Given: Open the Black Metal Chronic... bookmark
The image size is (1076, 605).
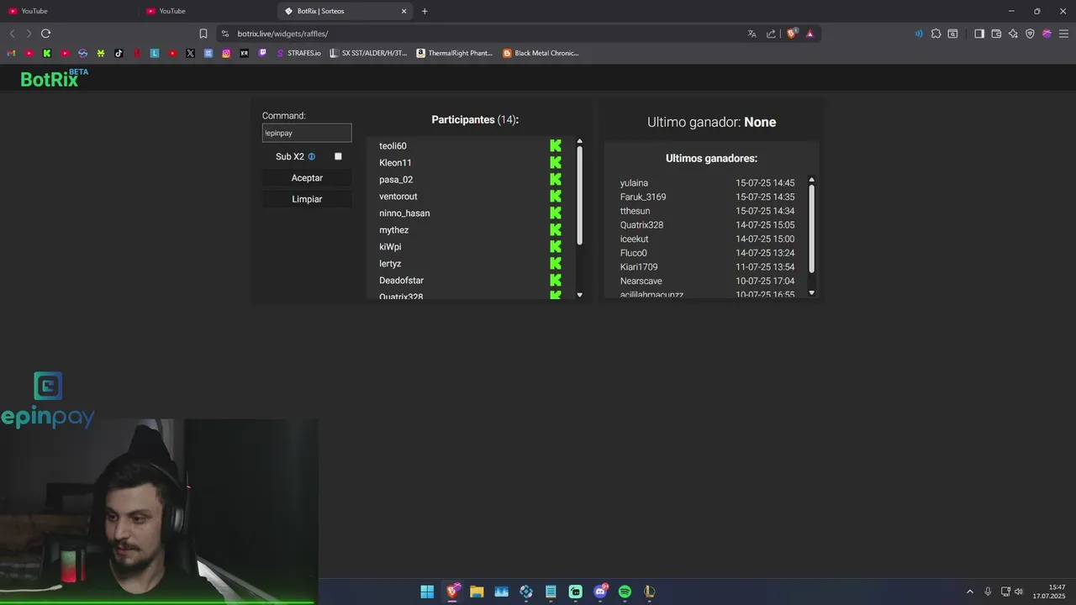Looking at the screenshot, I should point(541,53).
